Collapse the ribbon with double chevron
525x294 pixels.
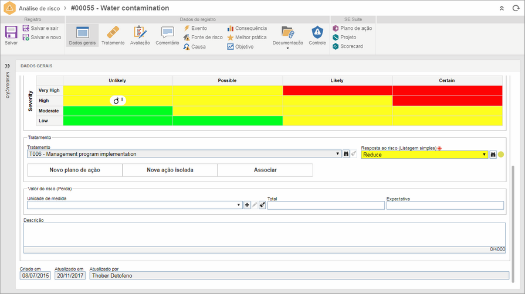(x=502, y=8)
